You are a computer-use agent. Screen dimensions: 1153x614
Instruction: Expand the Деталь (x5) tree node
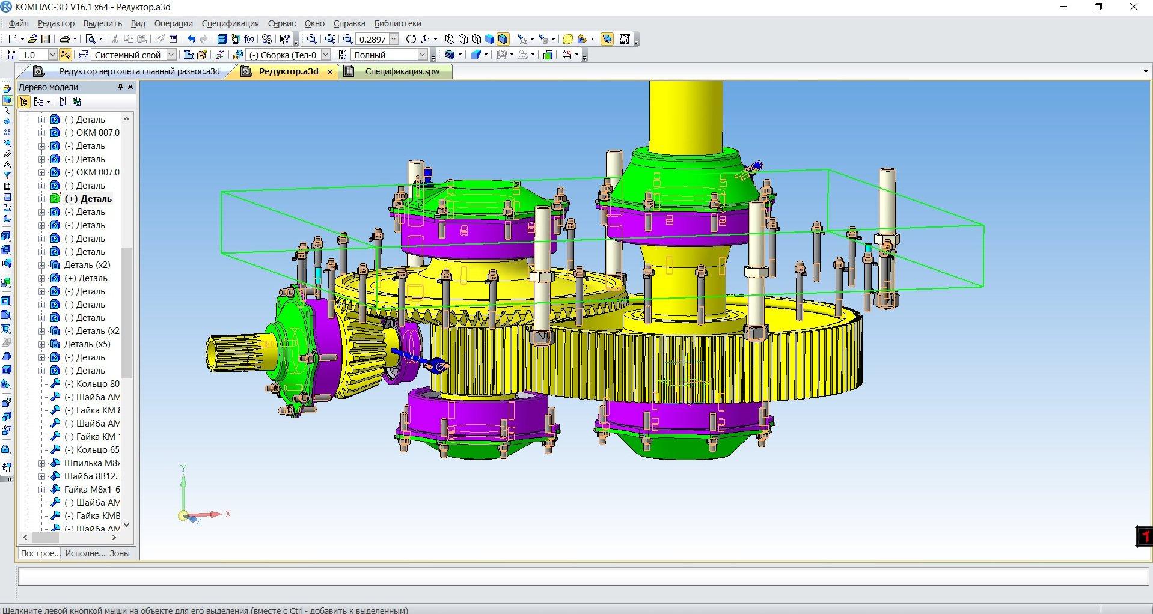click(42, 344)
